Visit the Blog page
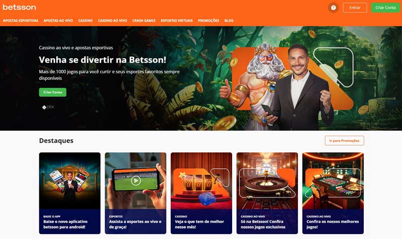402x239 pixels. pos(229,21)
